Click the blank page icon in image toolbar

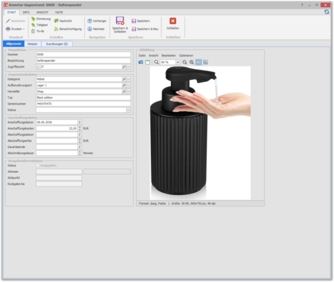[147, 62]
